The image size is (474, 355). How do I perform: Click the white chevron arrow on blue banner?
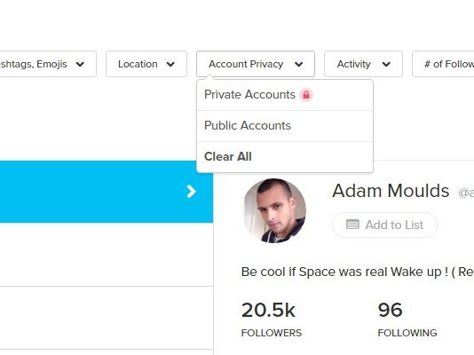click(191, 192)
